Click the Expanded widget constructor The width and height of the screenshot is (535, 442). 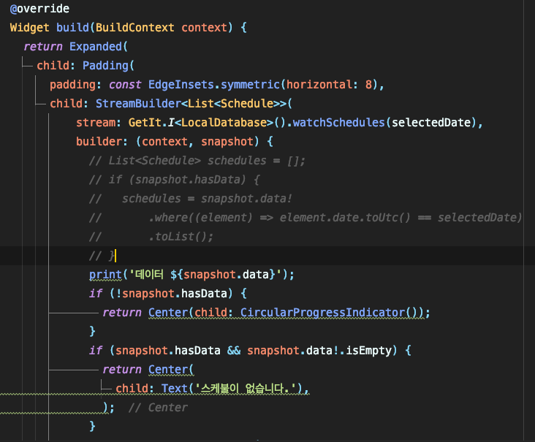click(96, 47)
